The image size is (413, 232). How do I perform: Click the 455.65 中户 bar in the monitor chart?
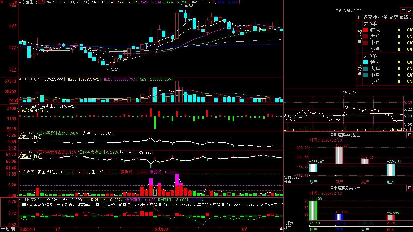(x=339, y=155)
